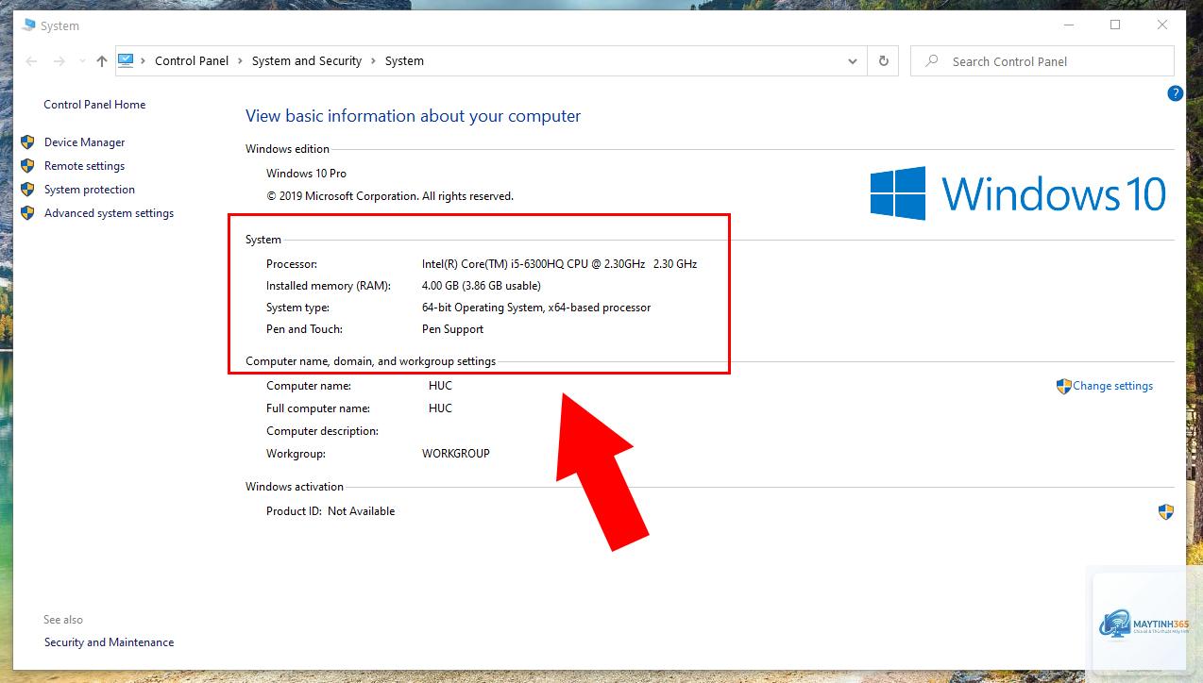Viewport: 1203px width, 683px height.
Task: Click the 64-bit Operating System value
Action: click(536, 308)
